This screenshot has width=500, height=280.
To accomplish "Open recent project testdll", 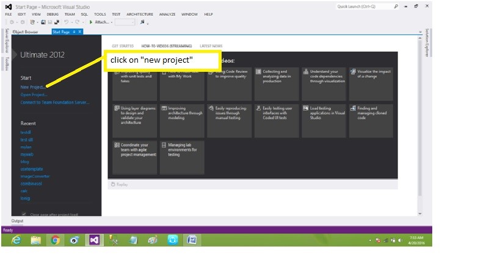I will (26, 132).
